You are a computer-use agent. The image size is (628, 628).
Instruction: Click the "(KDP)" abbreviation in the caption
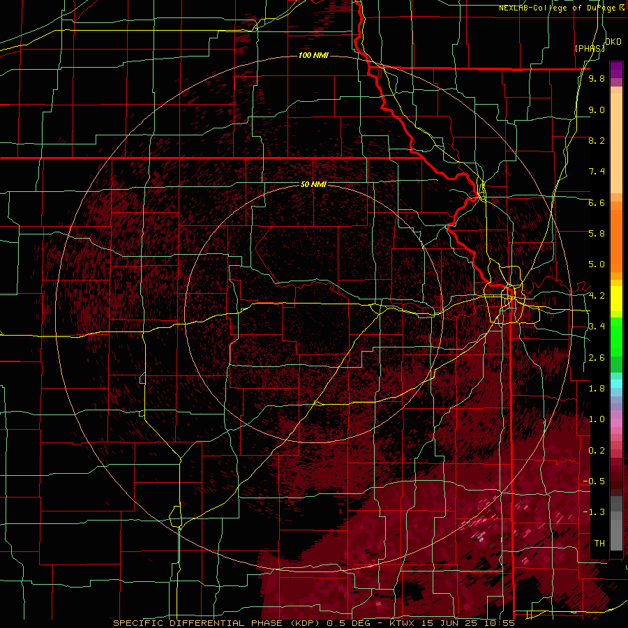304,623
